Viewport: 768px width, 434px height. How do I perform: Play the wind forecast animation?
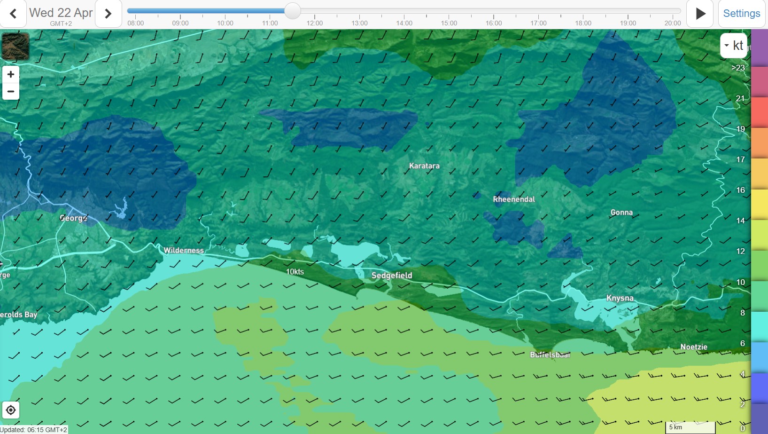700,14
